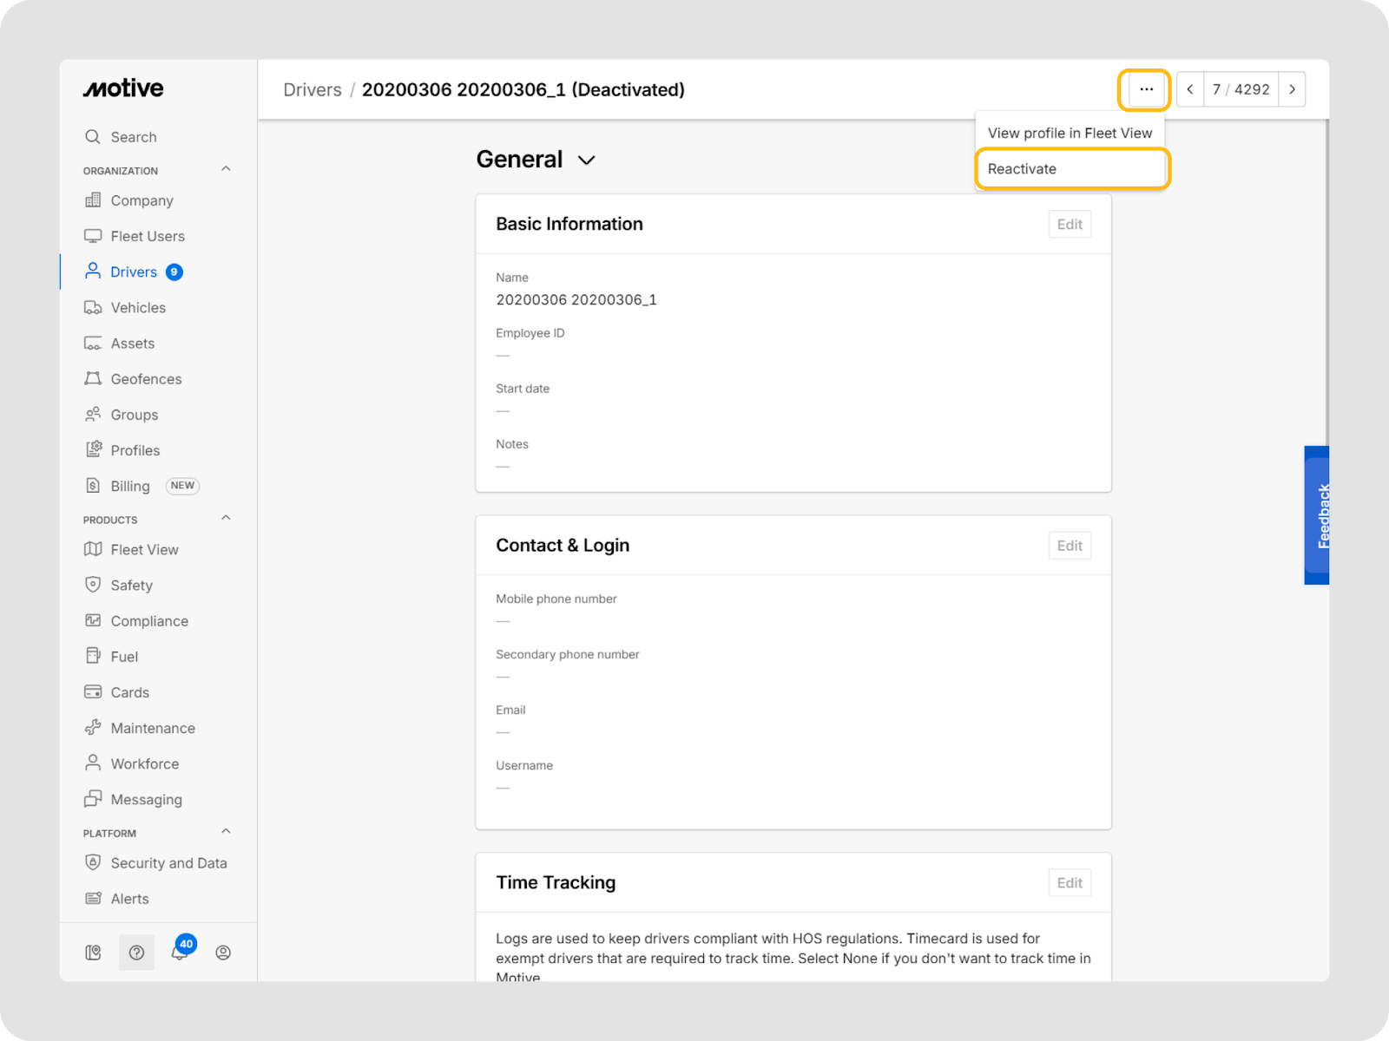Open the Feedback side tab
This screenshot has height=1041, width=1389.
[x=1318, y=515]
